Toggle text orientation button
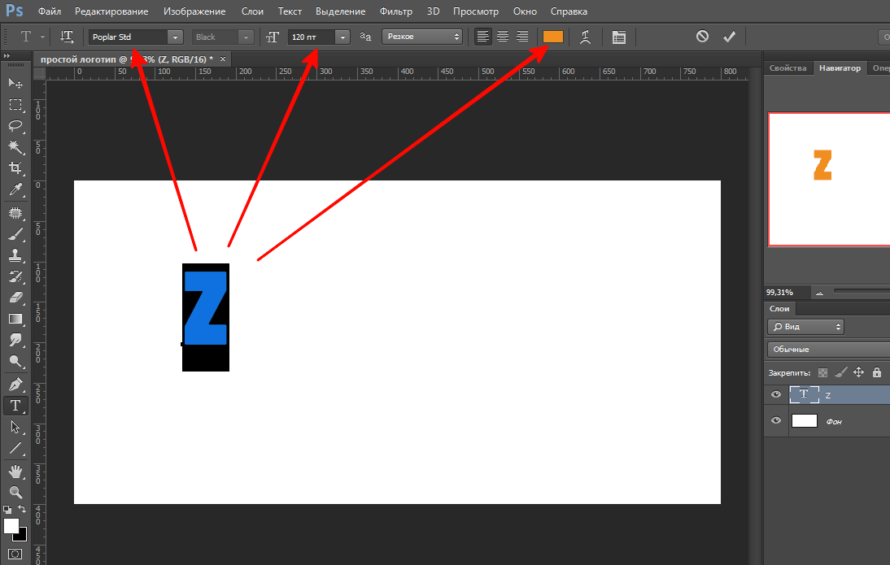This screenshot has width=890, height=565. pyautogui.click(x=67, y=37)
